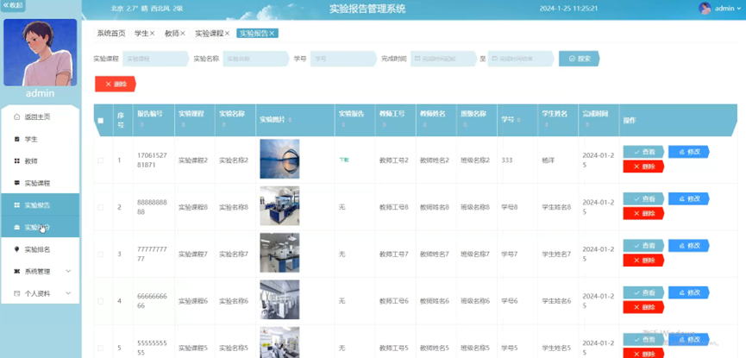Sort by the 实验图片 column arrows
This screenshot has width=746, height=358.
point(290,121)
